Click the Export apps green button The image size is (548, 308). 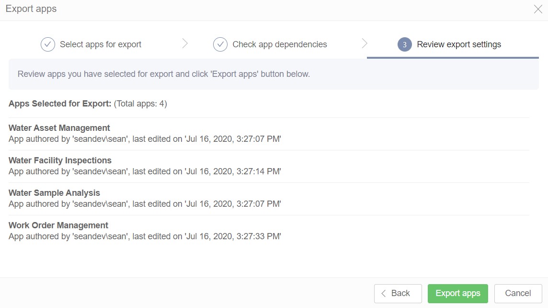pyautogui.click(x=457, y=294)
